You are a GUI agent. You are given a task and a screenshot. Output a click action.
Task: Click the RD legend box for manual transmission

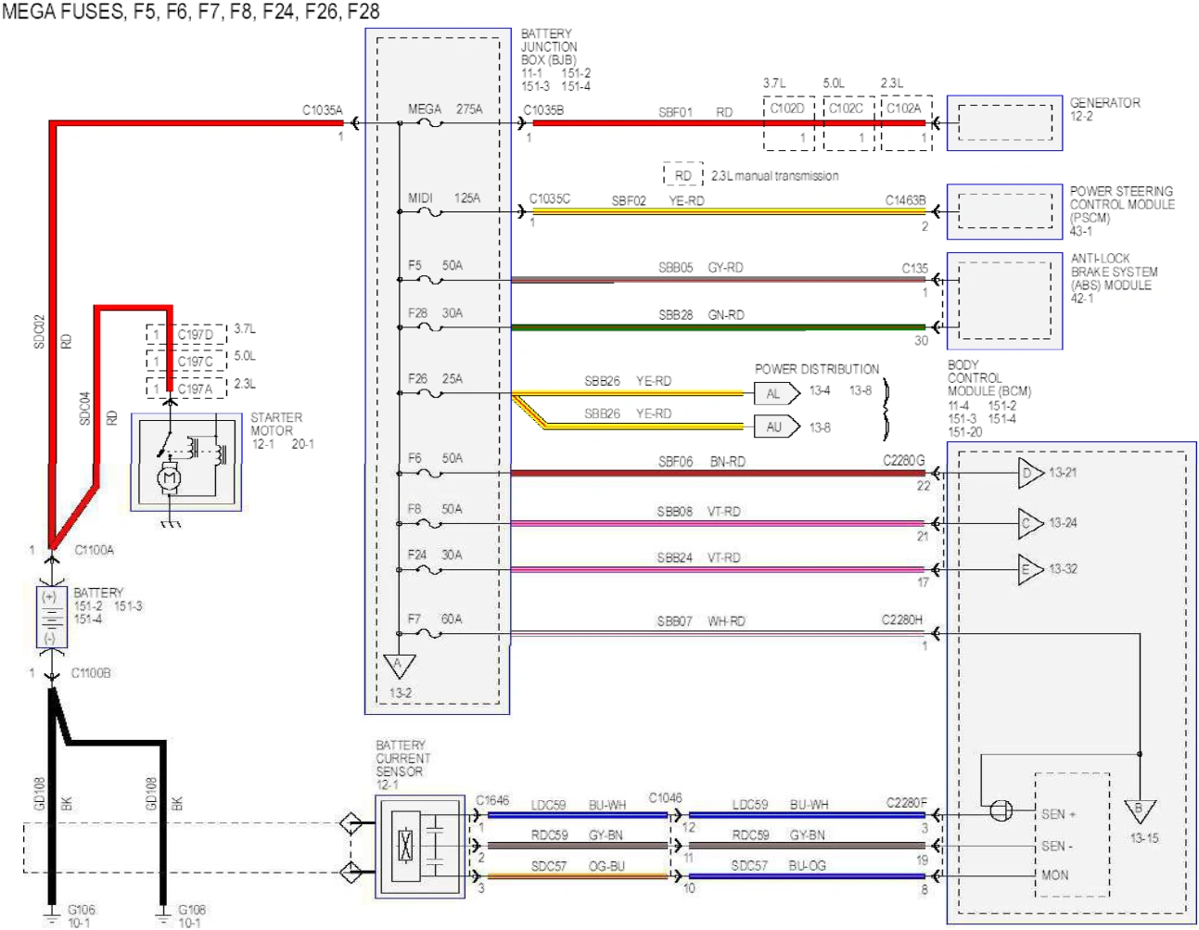[x=683, y=175]
